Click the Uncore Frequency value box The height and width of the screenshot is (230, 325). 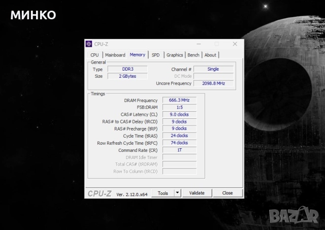213,83
